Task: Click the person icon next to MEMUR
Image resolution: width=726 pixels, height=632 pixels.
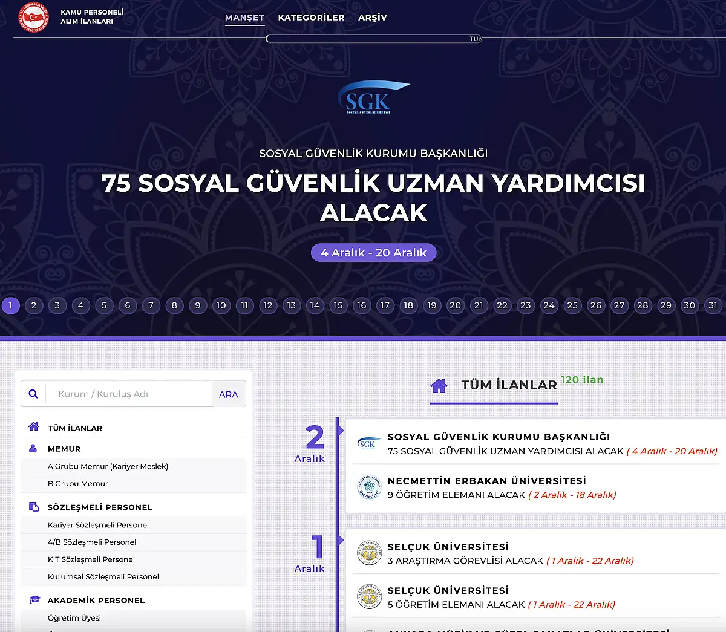Action: click(x=33, y=448)
